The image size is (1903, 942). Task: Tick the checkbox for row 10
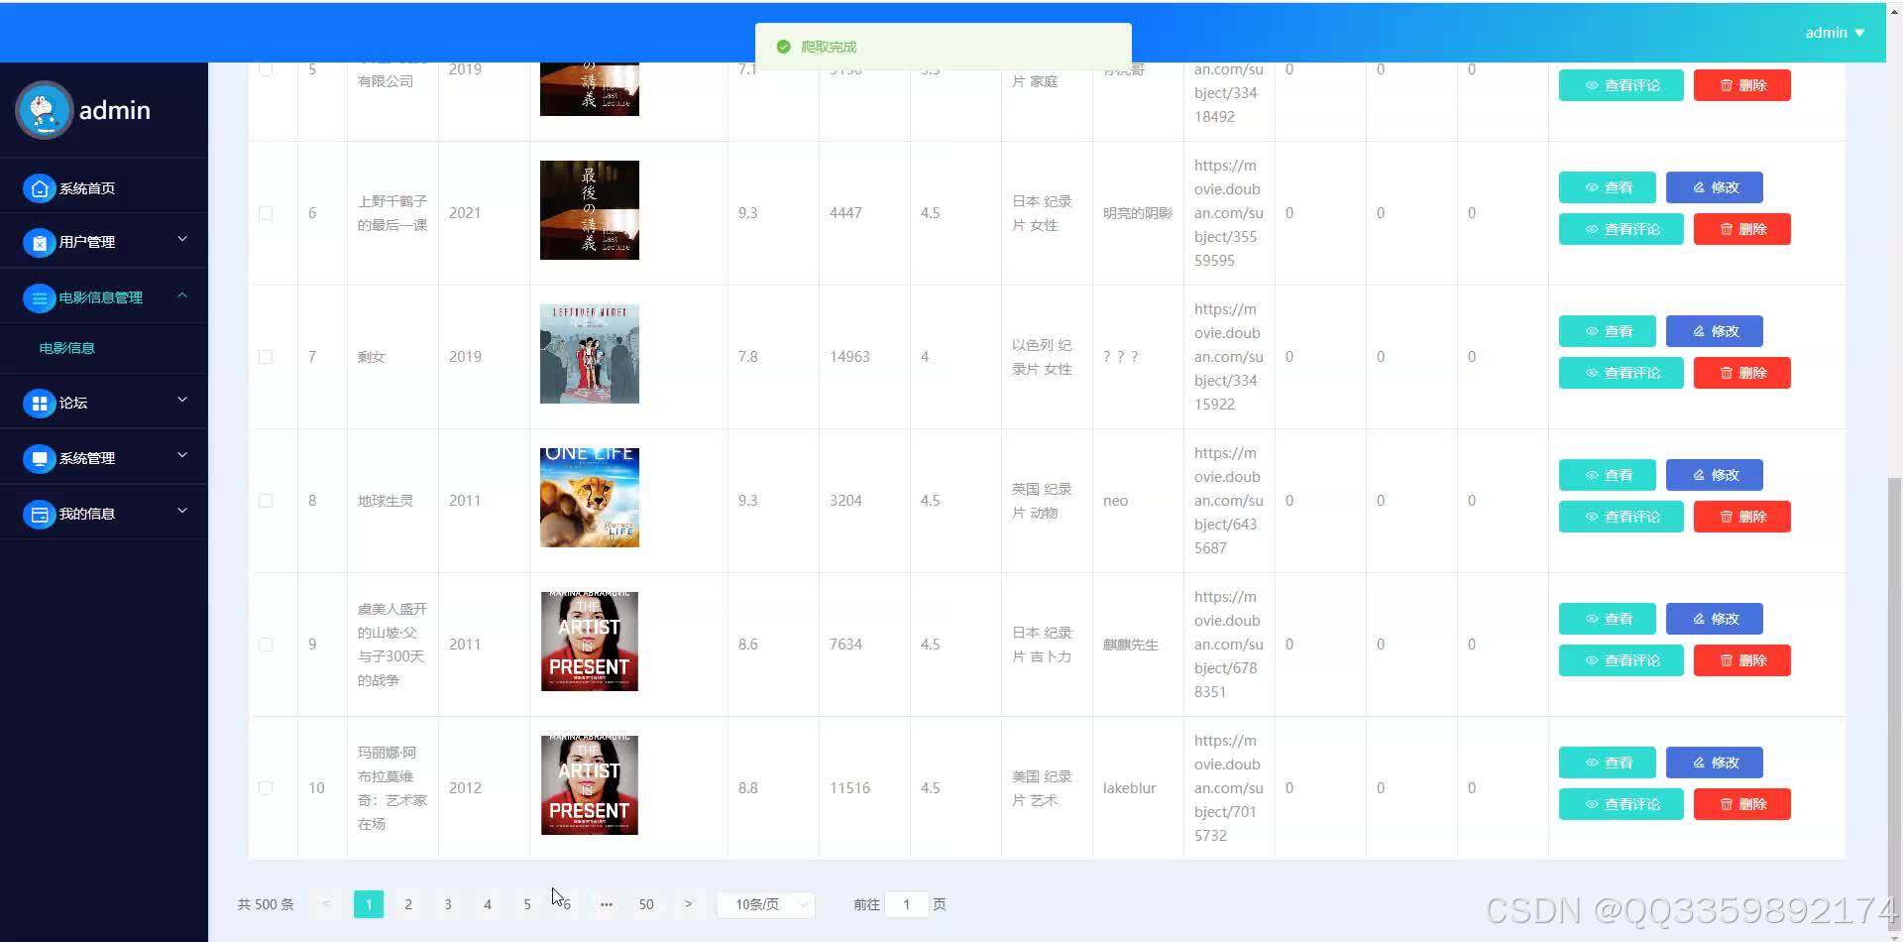click(266, 788)
